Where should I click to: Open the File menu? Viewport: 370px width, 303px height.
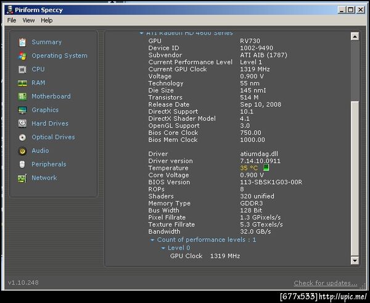point(12,20)
